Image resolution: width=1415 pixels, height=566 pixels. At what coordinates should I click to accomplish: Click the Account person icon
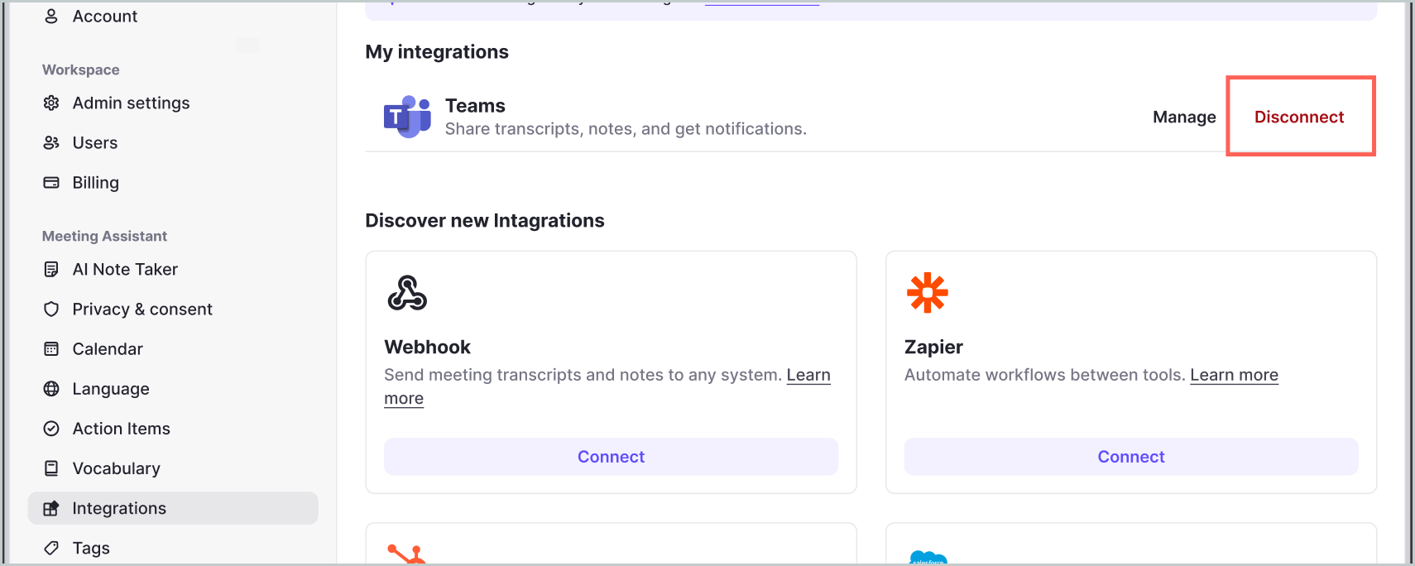[x=51, y=17]
